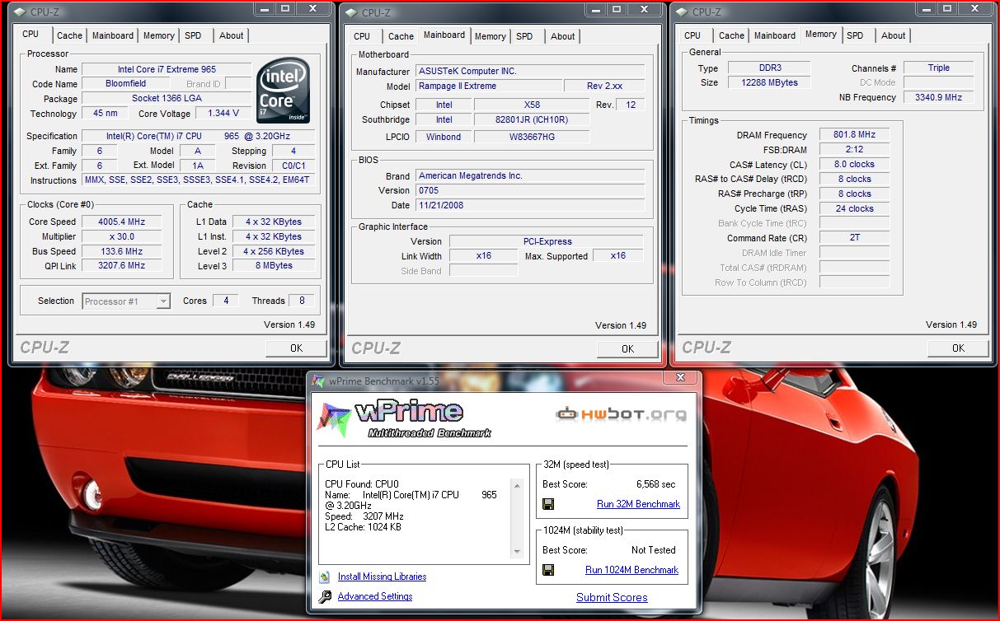Screen dimensions: 1000x621
Task: Close the Memory CPU-Z window
Action: [974, 7]
